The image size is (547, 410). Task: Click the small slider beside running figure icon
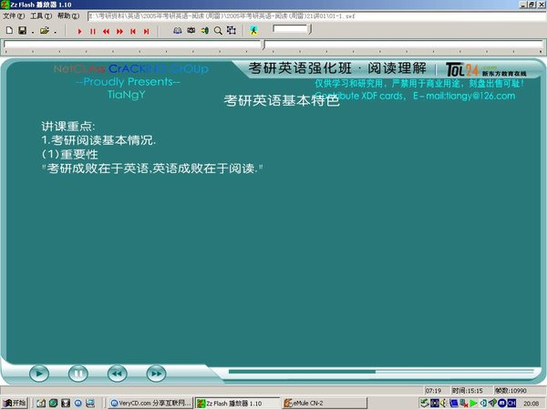pyautogui.click(x=292, y=29)
